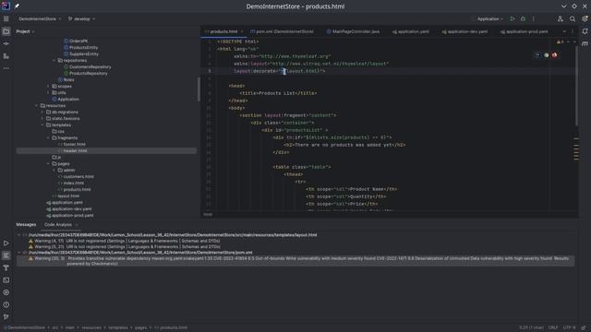Select customers.html in project tree

click(78, 176)
